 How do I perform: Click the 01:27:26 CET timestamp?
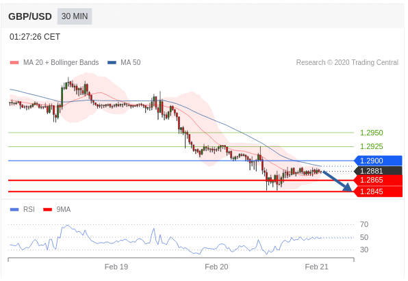[x=35, y=37]
